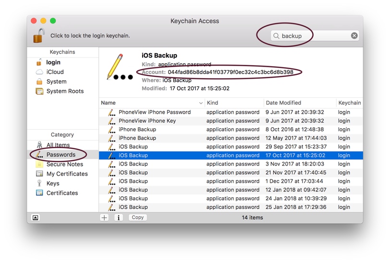
Task: Select iOS Backup dated 3 Nov 2017
Action: click(231, 164)
